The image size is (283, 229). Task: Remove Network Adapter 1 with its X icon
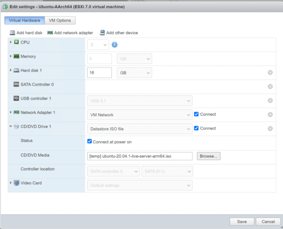(x=270, y=114)
